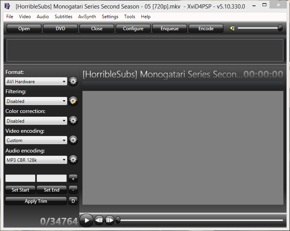Open Video encoding settings gear next to Custom
The image size is (290, 231).
coord(73,140)
